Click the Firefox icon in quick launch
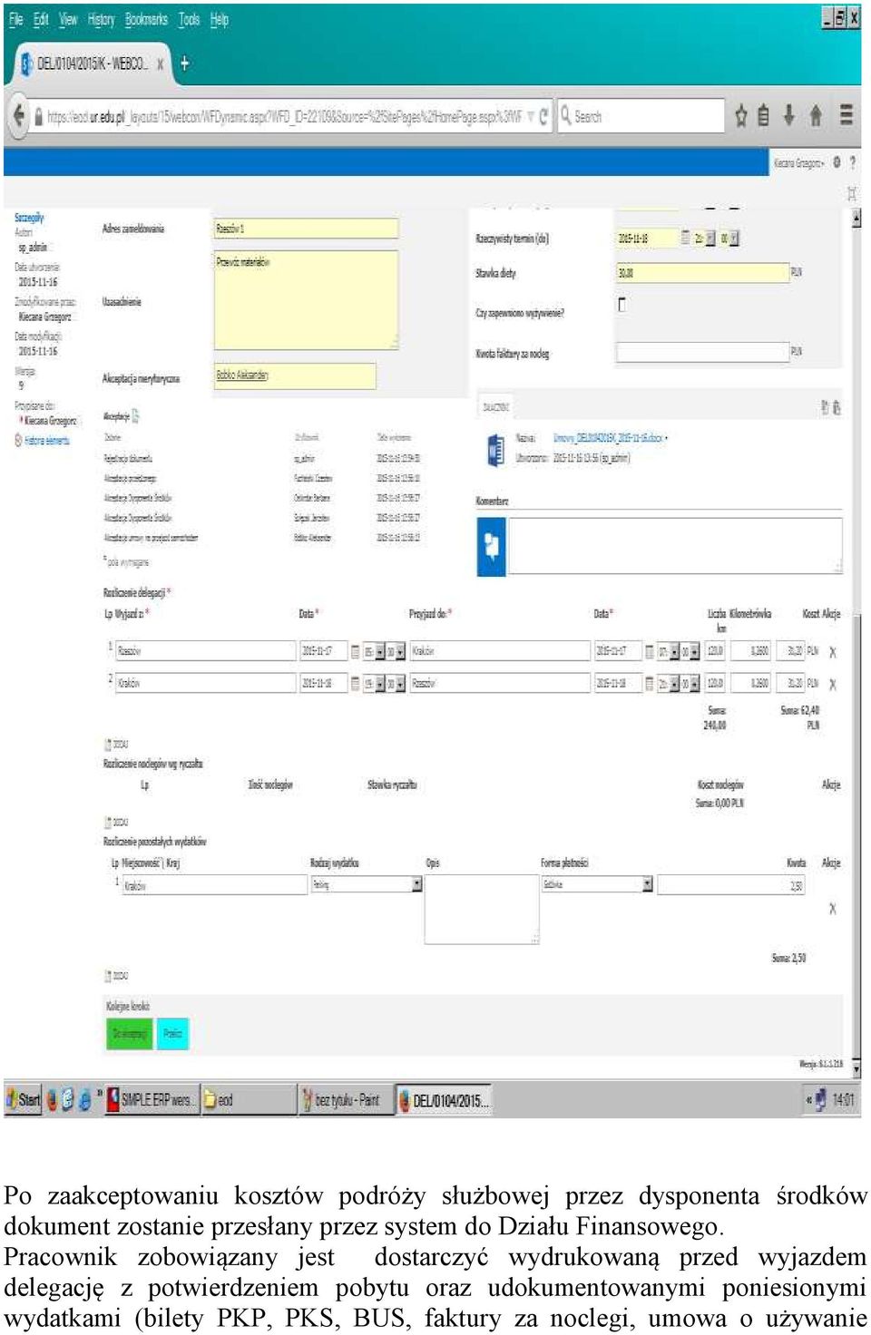This screenshot has width=871, height=1335. 52,1099
